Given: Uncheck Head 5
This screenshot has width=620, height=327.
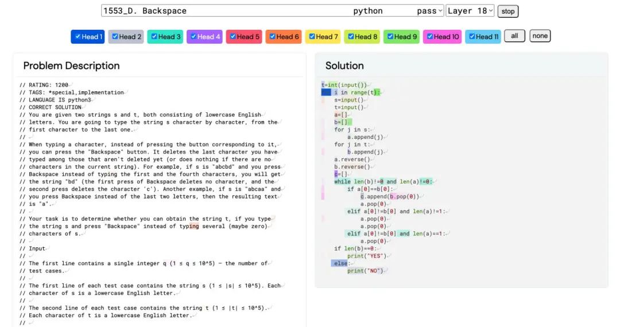Looking at the screenshot, I should point(232,37).
